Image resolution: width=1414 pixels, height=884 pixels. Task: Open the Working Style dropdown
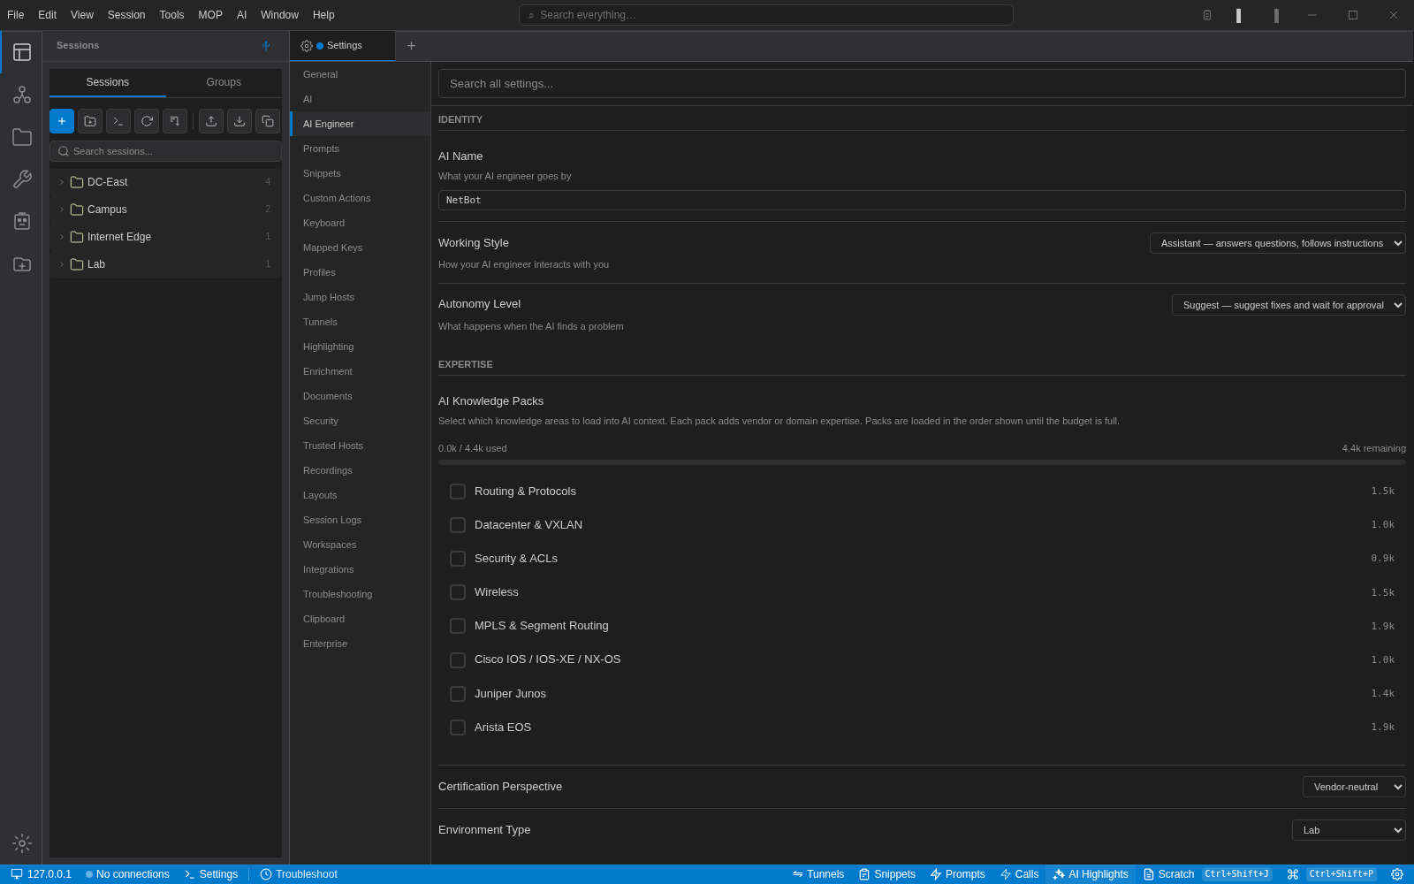(x=1277, y=243)
